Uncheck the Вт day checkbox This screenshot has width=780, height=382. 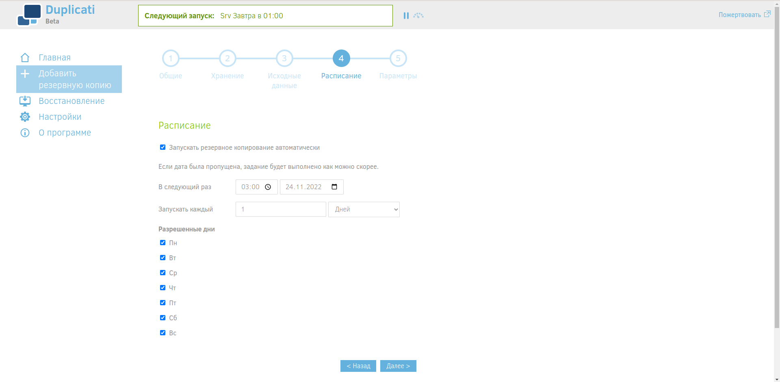(x=162, y=258)
